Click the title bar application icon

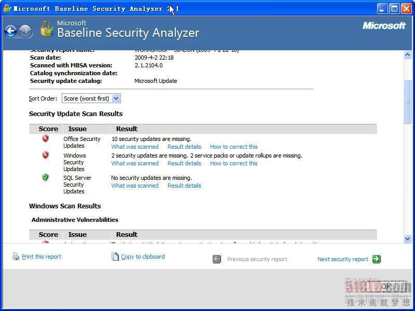[x=7, y=8]
